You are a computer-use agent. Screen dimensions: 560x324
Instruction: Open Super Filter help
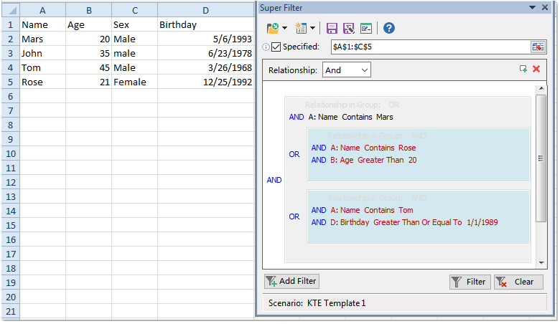pos(389,28)
